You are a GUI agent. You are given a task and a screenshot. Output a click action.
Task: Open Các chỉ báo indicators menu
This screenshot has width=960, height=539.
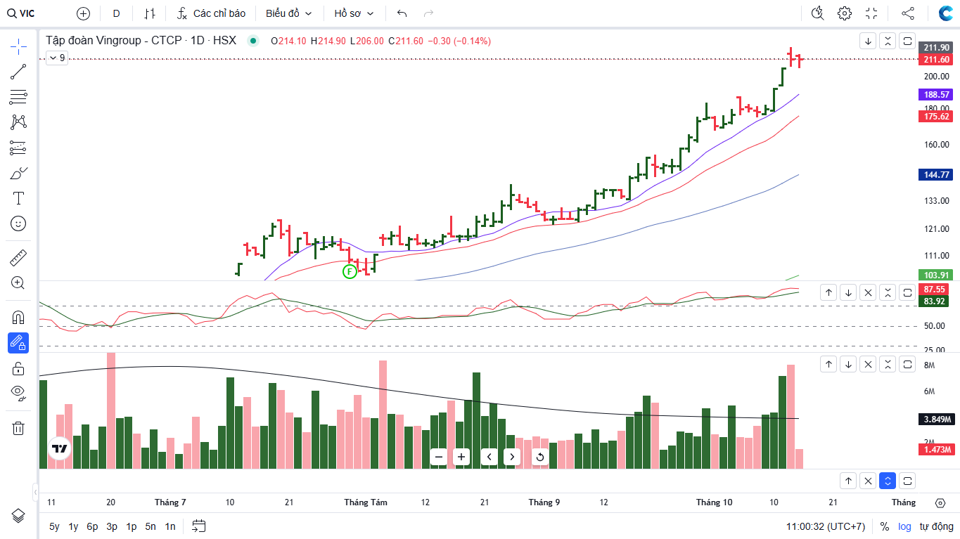(x=211, y=13)
